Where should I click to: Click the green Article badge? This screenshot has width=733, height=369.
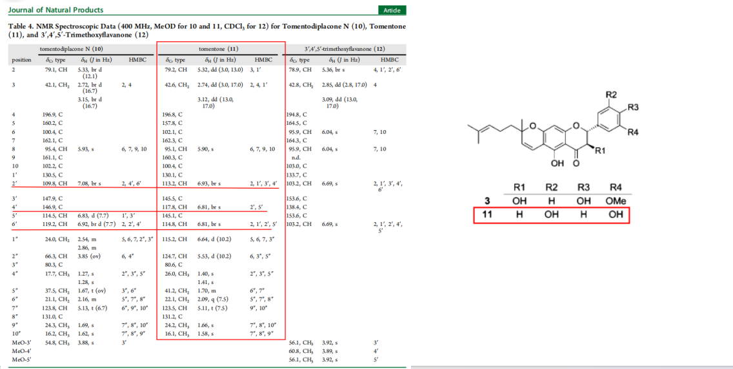392,10
